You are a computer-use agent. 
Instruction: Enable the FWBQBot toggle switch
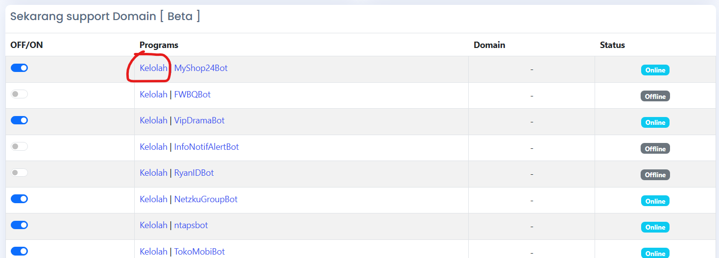pyautogui.click(x=19, y=94)
